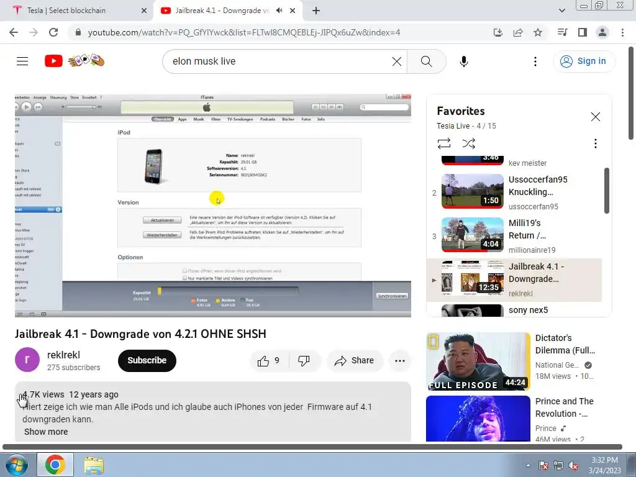Bookmark this page with the star
The image size is (636, 477).
click(x=538, y=32)
